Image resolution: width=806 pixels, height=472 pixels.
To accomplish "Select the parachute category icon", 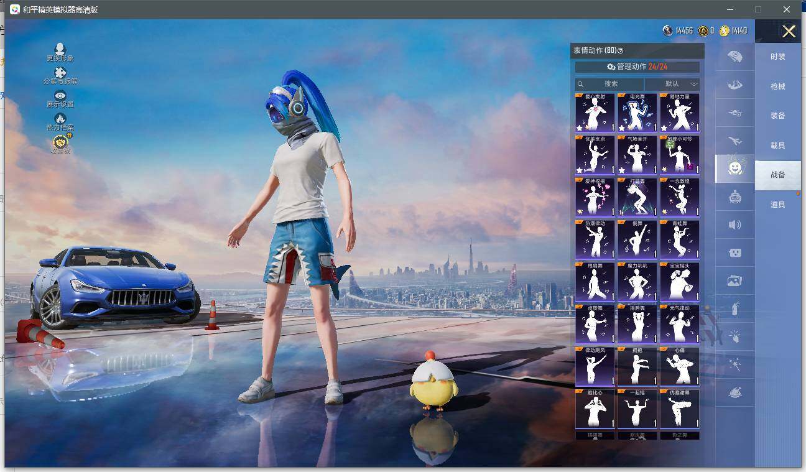I will 735,57.
